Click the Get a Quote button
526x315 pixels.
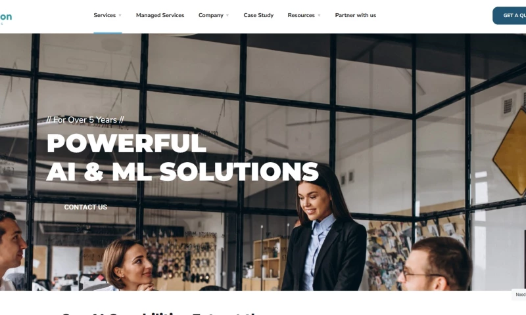pyautogui.click(x=509, y=15)
